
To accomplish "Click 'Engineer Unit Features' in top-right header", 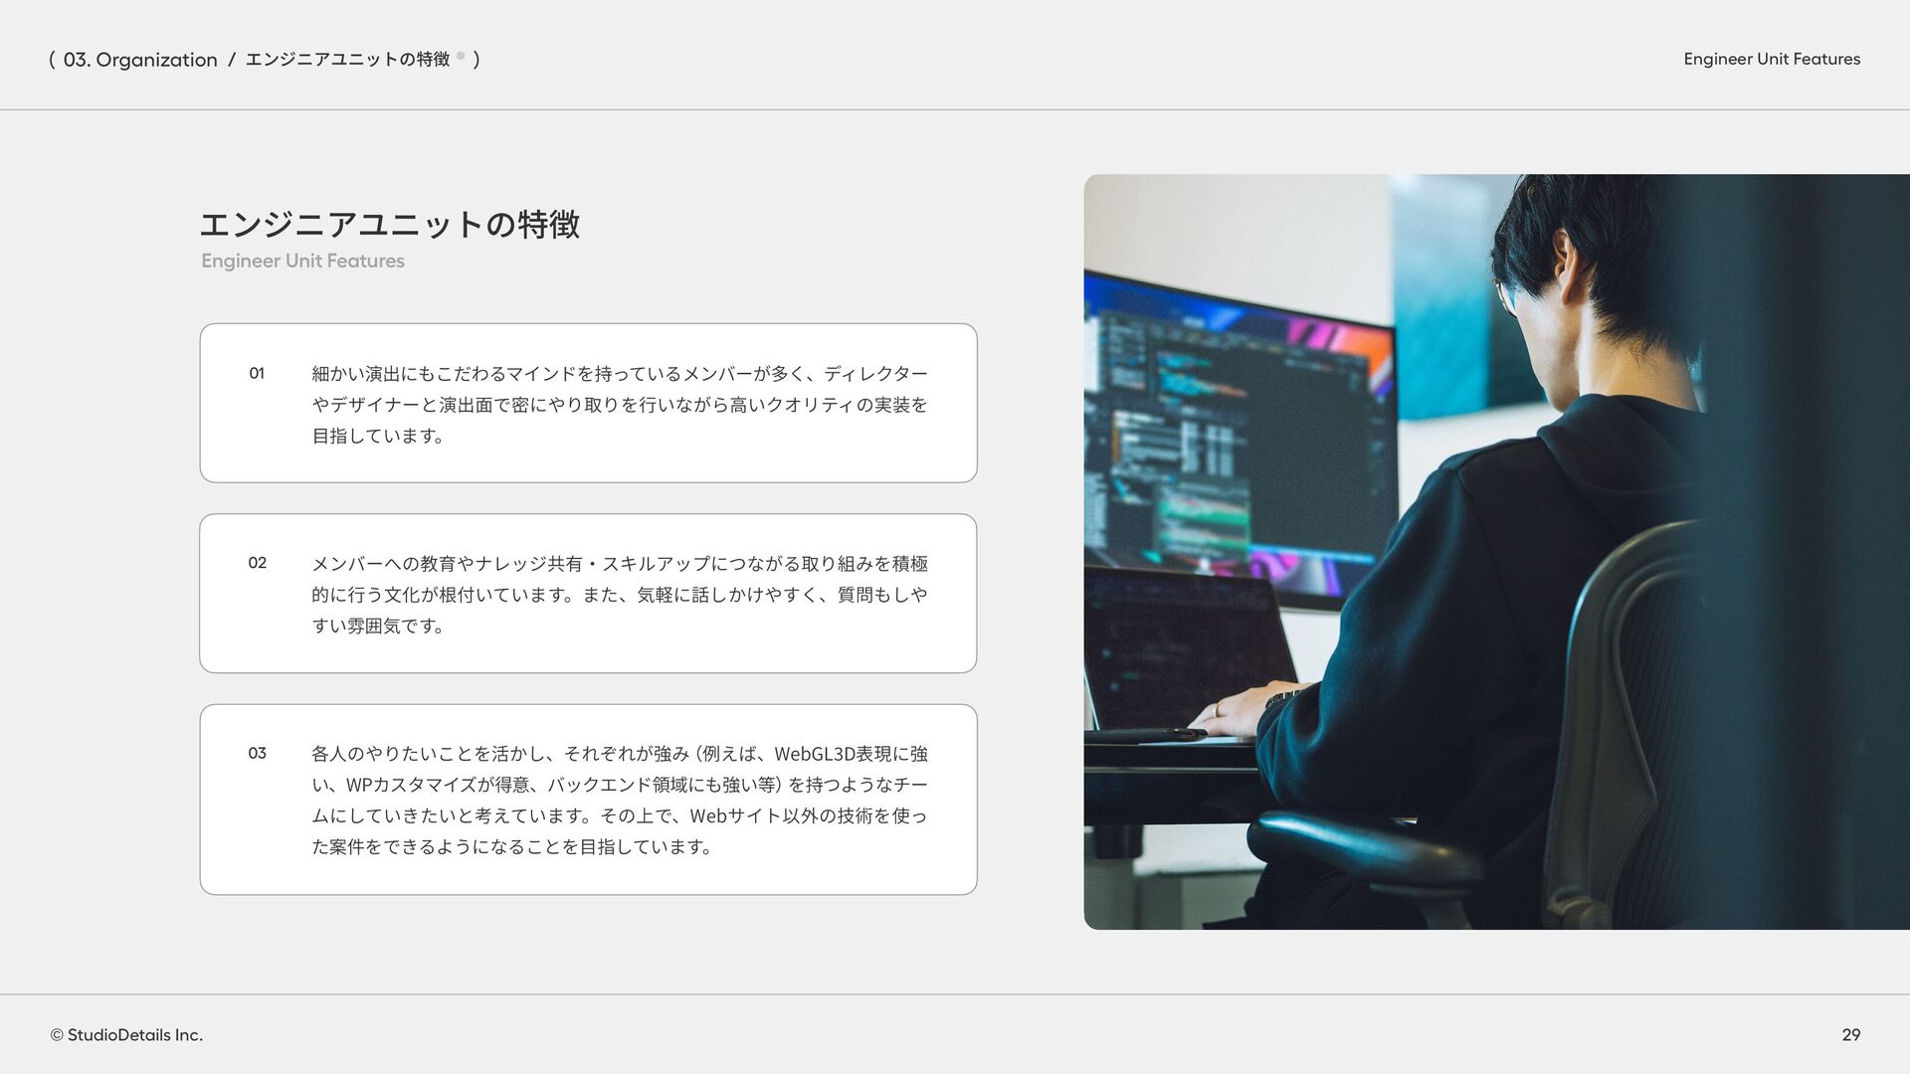I will pyautogui.click(x=1771, y=59).
